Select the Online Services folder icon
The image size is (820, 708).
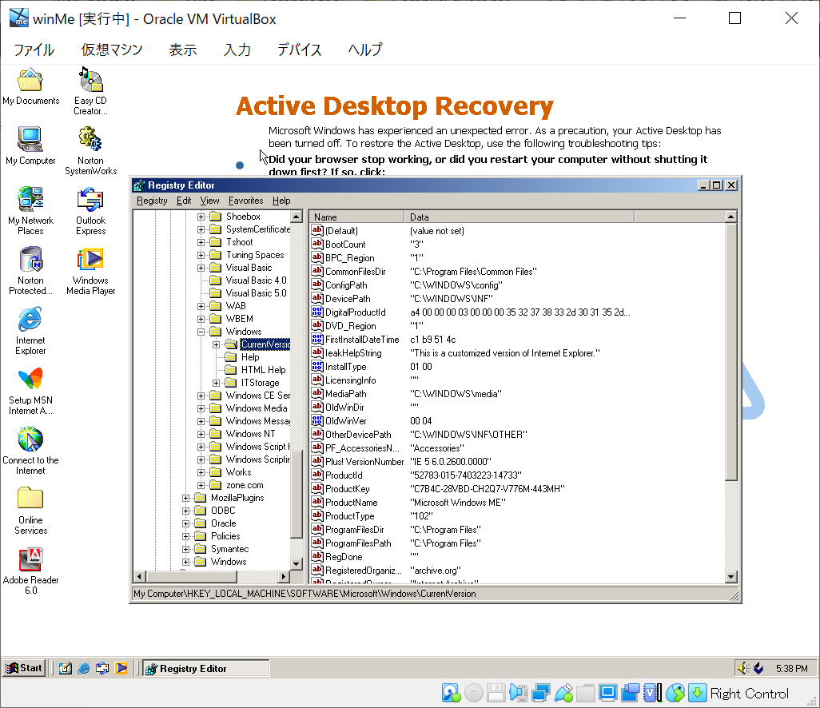(30, 511)
